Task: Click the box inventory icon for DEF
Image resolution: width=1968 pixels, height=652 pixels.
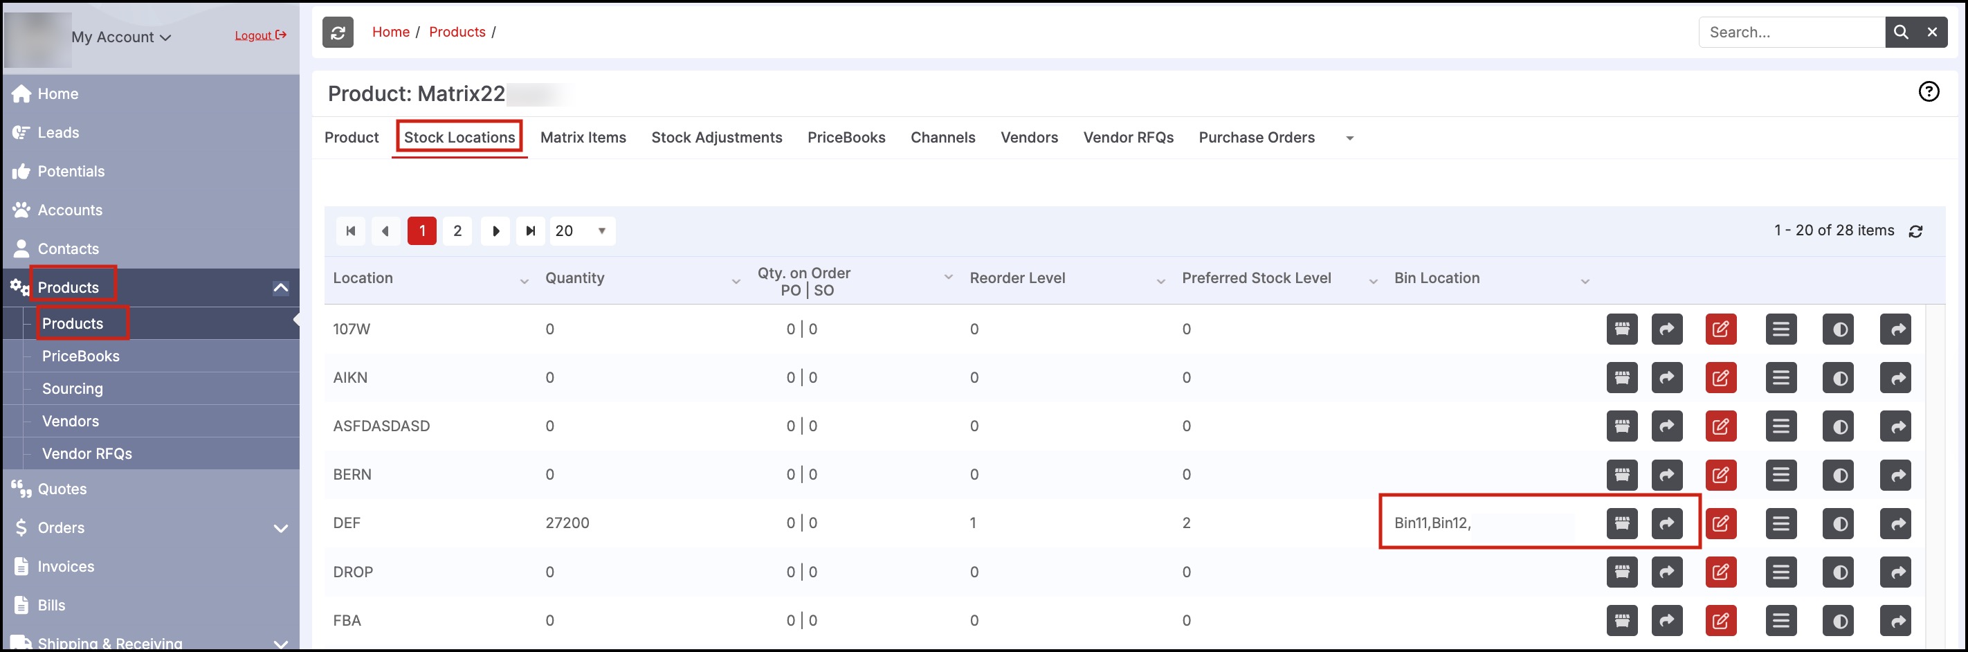Action: 1622,523
